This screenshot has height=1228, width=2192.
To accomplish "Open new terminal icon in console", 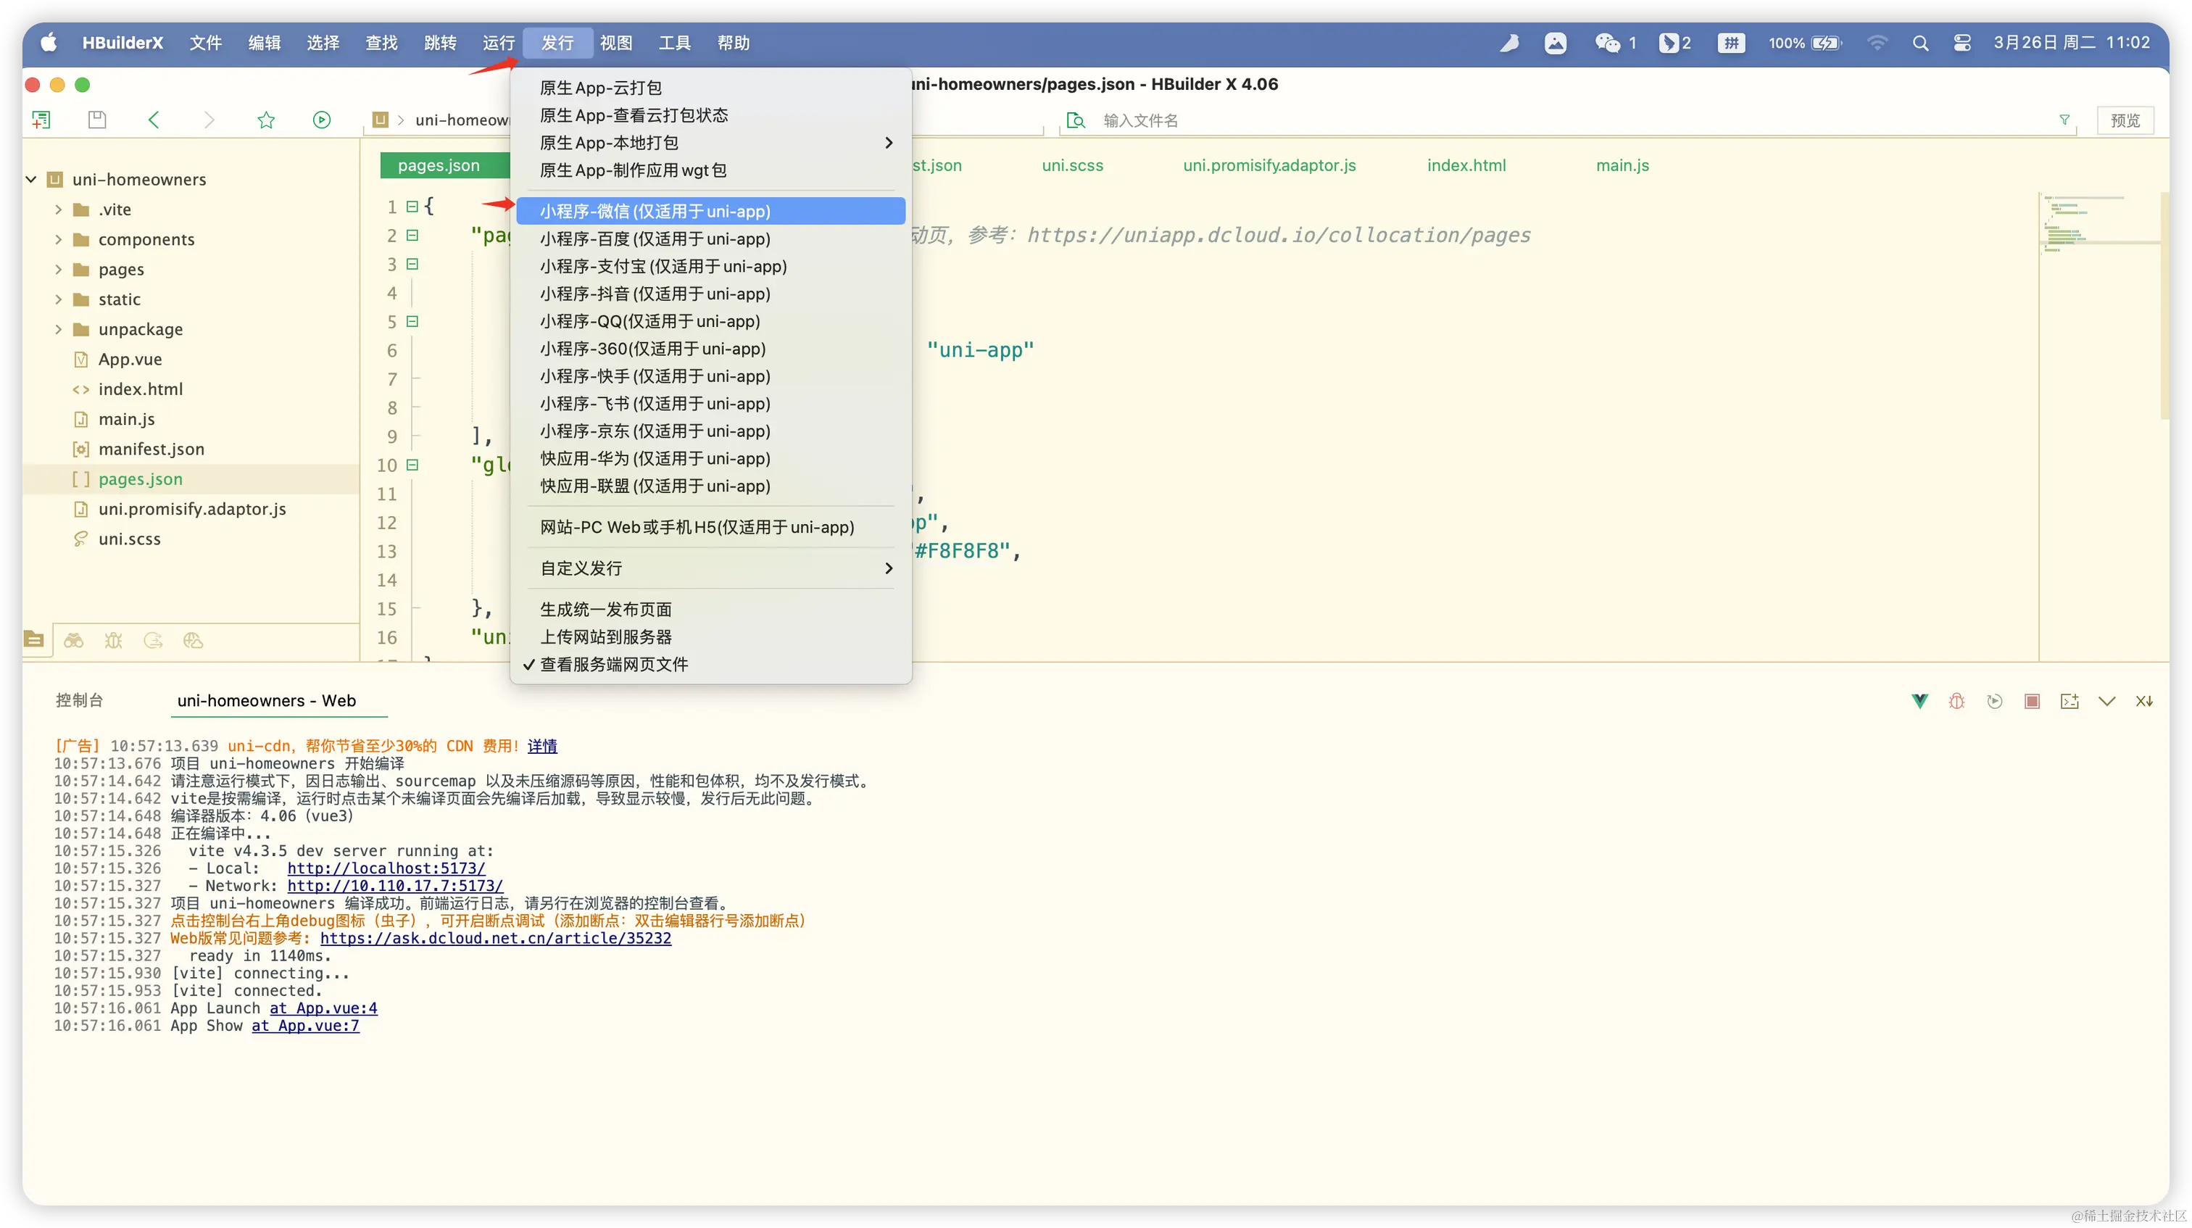I will 2069,701.
